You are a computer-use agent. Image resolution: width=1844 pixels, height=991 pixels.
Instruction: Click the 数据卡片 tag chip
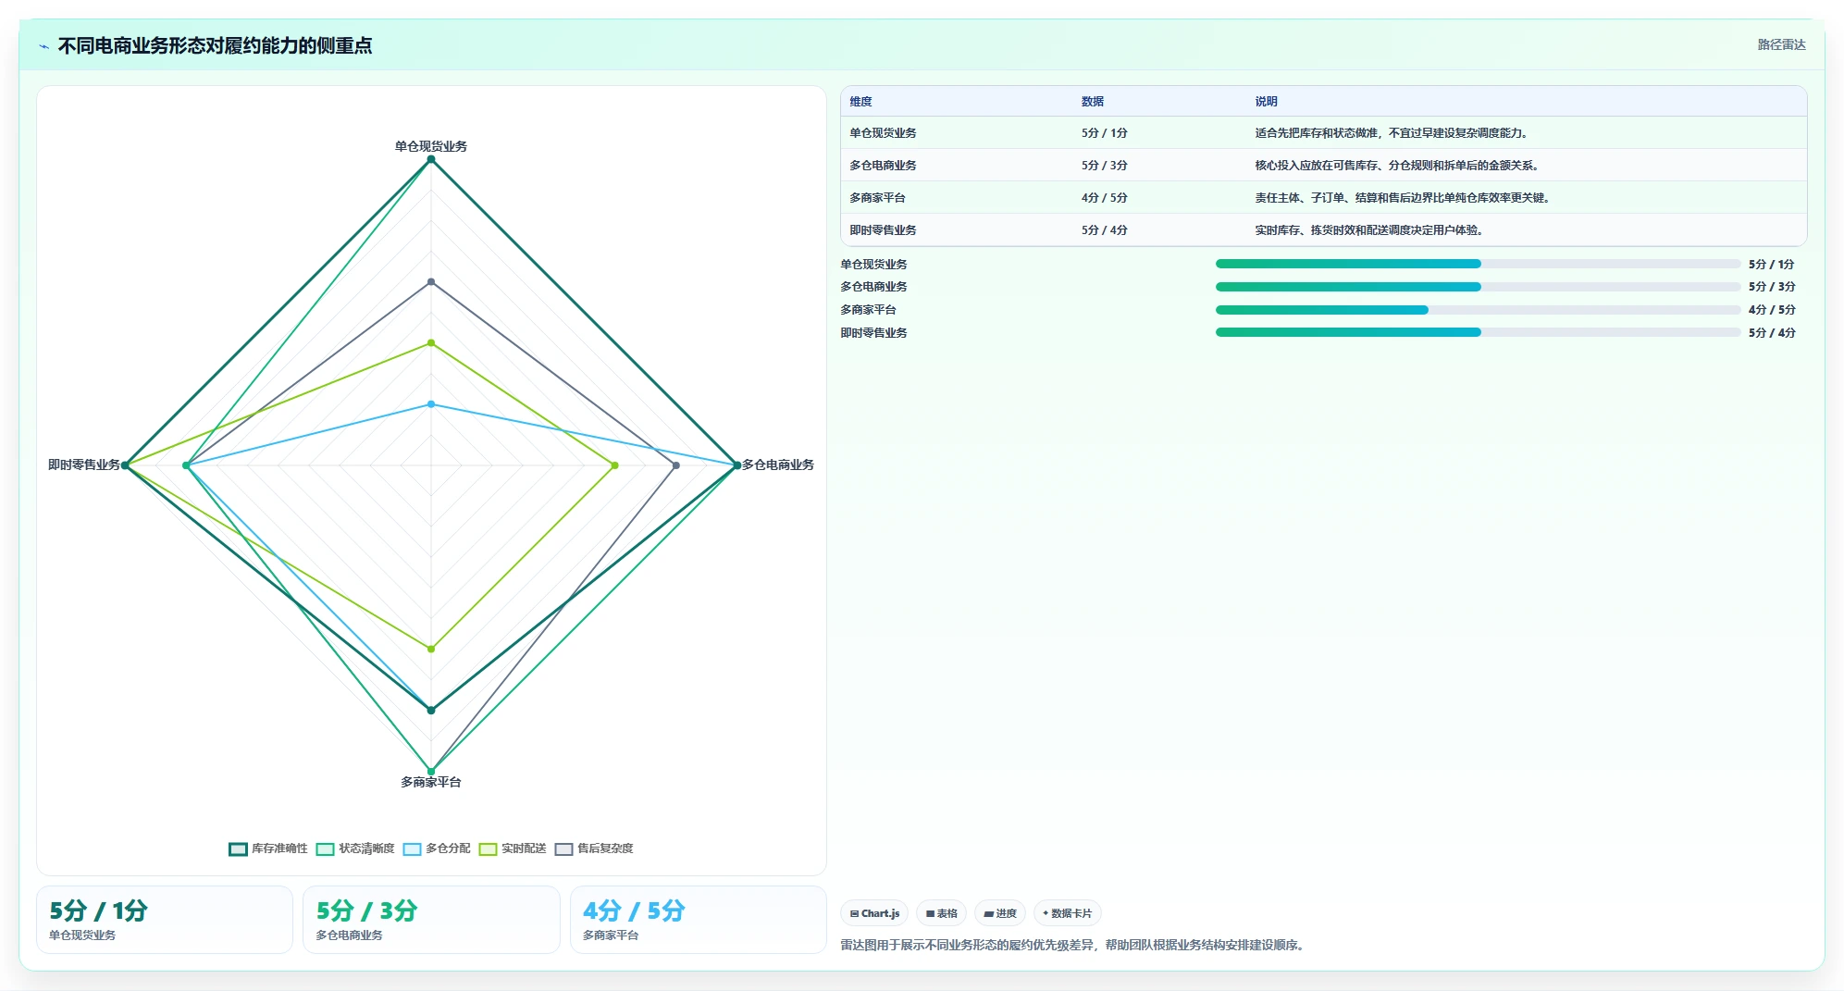[x=1067, y=913]
